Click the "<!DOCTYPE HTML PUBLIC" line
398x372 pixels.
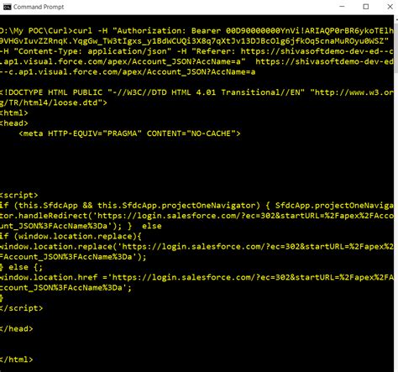coord(196,92)
